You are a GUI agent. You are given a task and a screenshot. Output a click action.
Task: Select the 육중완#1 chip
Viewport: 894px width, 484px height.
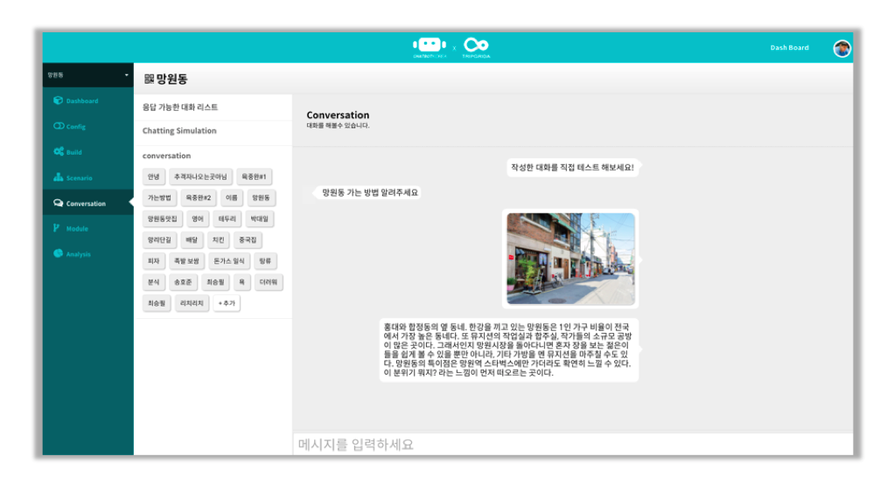[254, 176]
